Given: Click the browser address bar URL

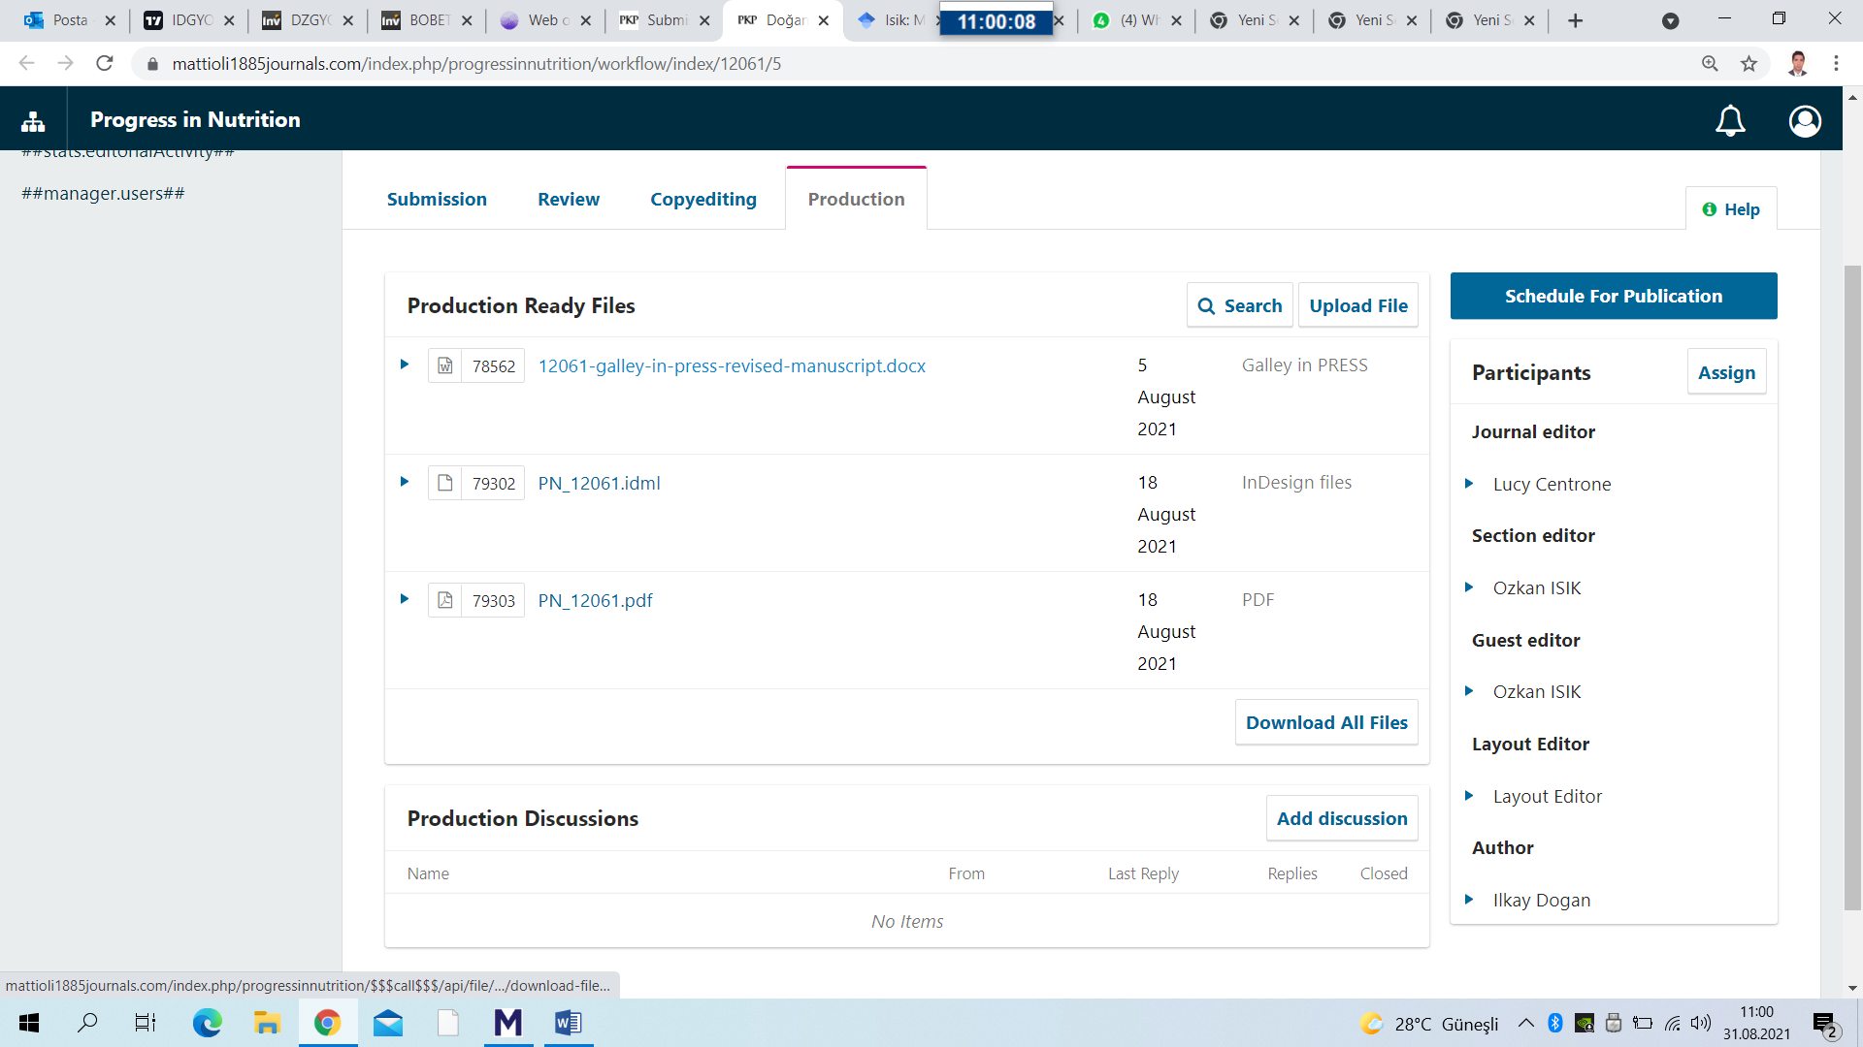Looking at the screenshot, I should coord(475,64).
